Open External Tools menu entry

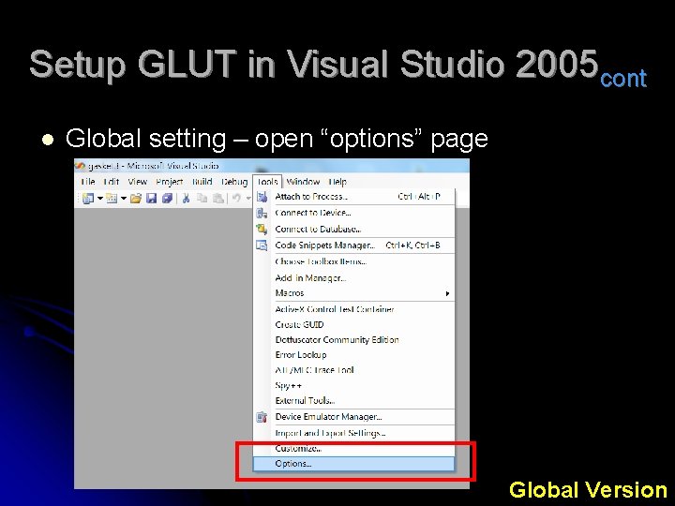tap(353, 401)
